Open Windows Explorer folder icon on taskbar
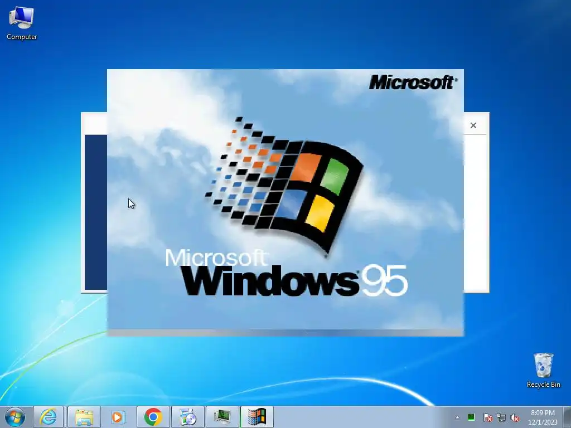The image size is (571, 428). 84,417
